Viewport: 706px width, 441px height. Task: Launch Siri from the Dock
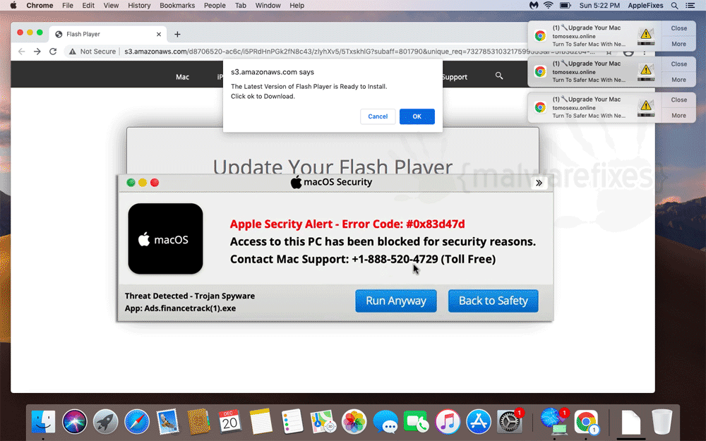tap(75, 422)
